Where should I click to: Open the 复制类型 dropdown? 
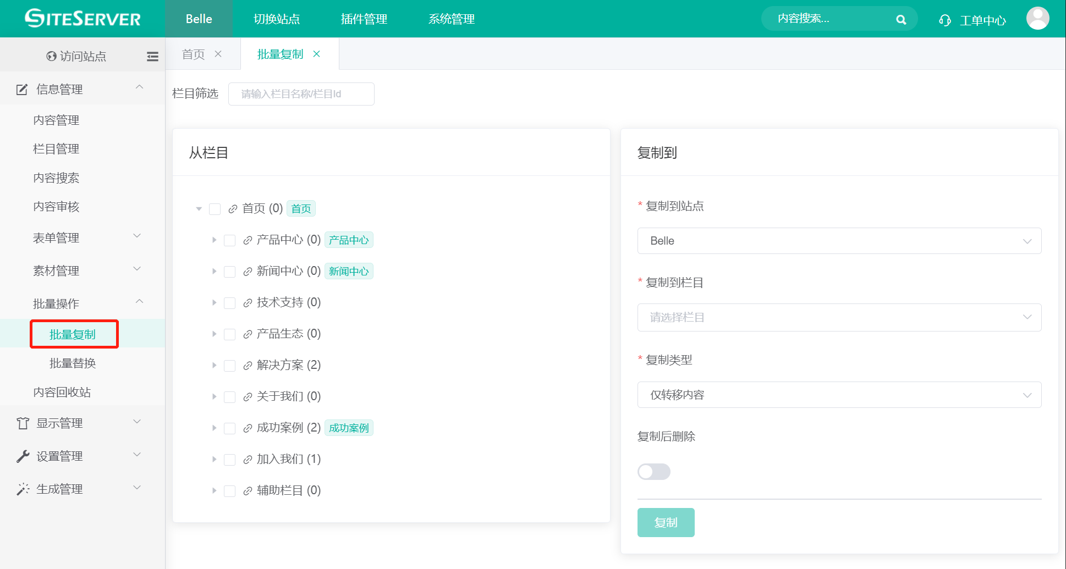tap(839, 395)
